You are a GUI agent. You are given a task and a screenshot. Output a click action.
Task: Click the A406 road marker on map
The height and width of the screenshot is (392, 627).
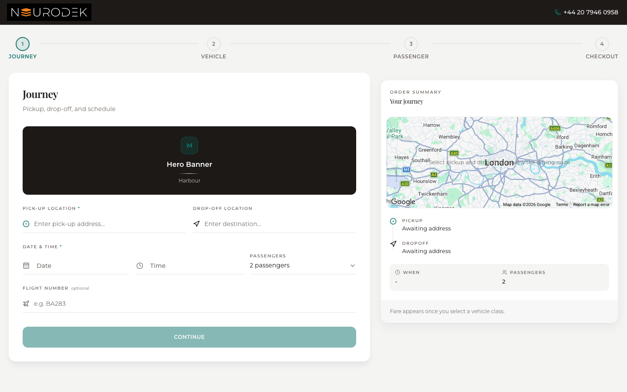(x=555, y=128)
